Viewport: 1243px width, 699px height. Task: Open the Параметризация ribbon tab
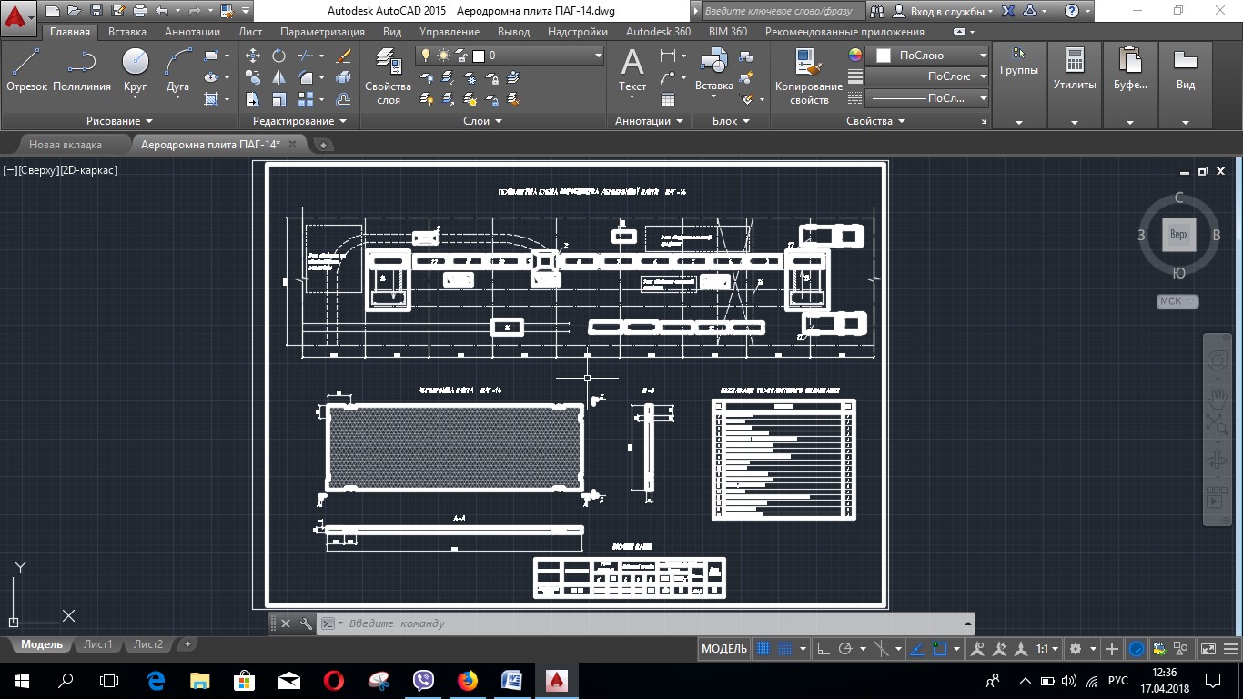coord(322,31)
